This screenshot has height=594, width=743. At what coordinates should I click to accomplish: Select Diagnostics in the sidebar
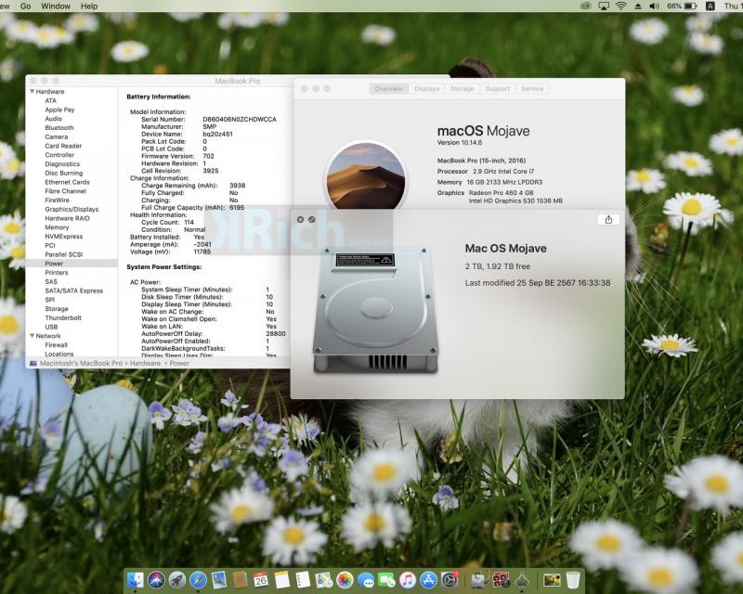(62, 164)
